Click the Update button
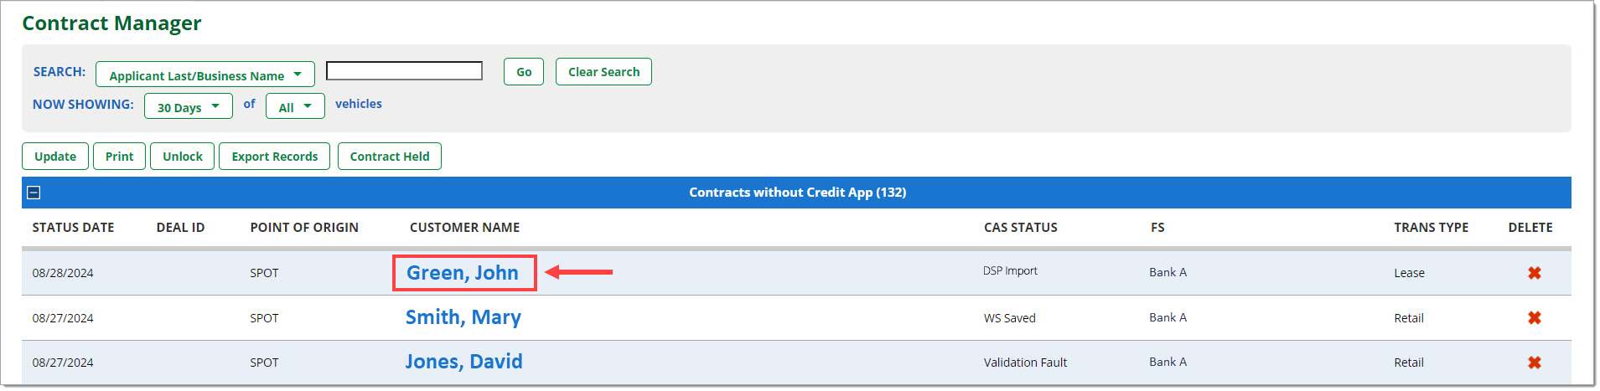The image size is (1600, 391). click(x=55, y=157)
